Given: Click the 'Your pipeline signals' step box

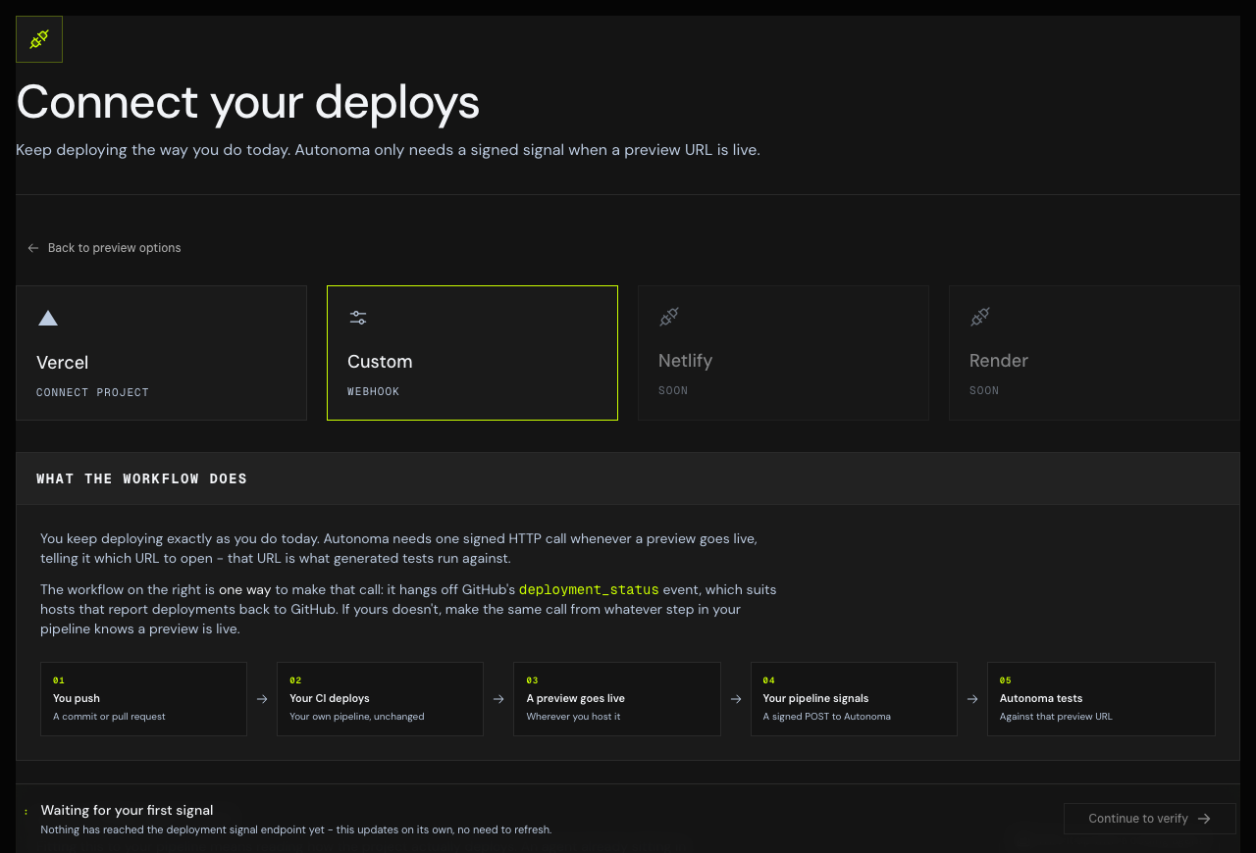Looking at the screenshot, I should click(854, 699).
